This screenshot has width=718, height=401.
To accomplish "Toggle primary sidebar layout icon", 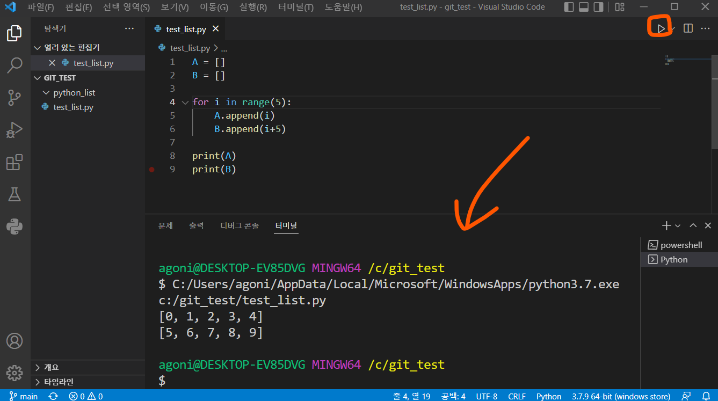I will coord(570,7).
